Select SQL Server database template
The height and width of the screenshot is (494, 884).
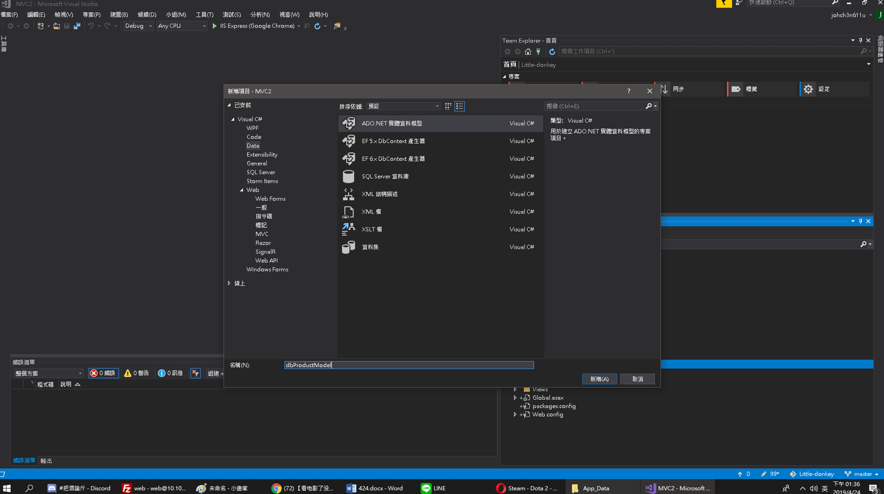pos(440,176)
